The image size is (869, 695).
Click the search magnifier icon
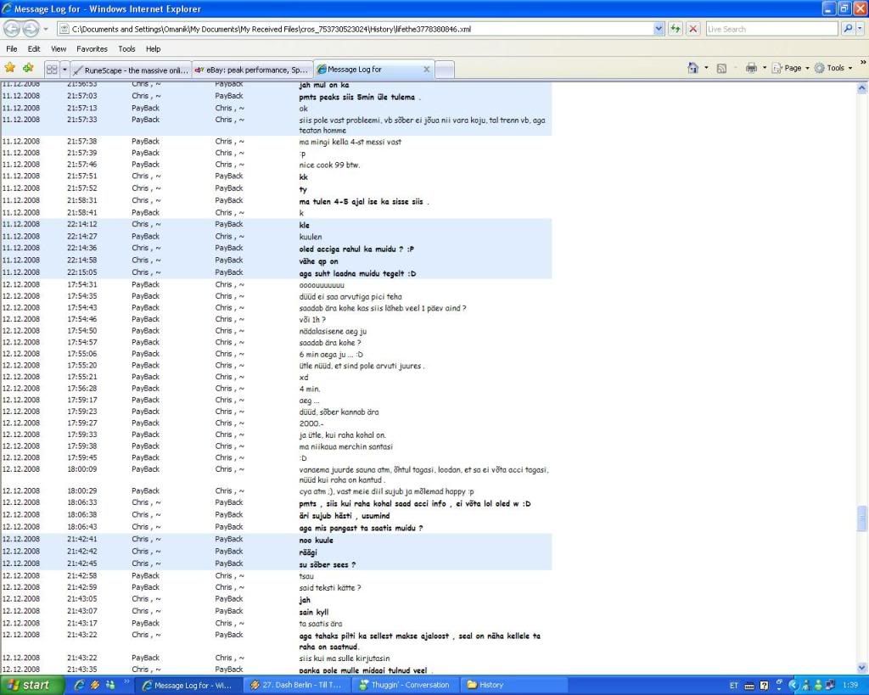click(848, 29)
